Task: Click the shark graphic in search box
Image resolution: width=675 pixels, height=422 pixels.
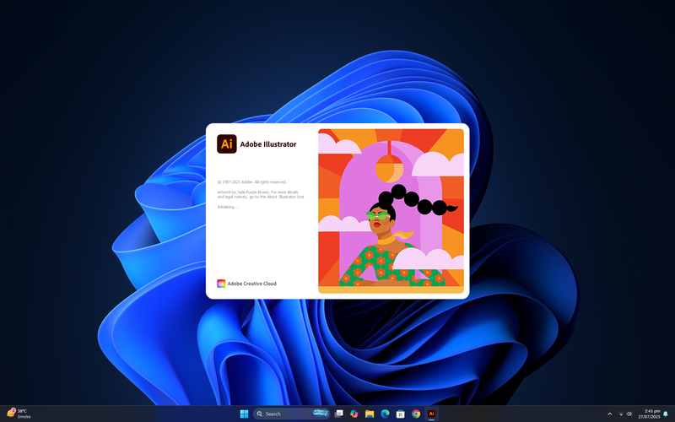Action: tap(321, 414)
